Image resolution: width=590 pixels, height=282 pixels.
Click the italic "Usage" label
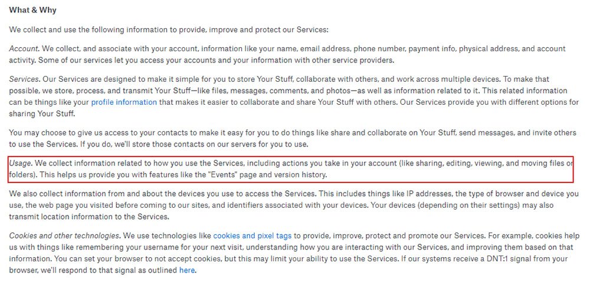pyautogui.click(x=21, y=163)
